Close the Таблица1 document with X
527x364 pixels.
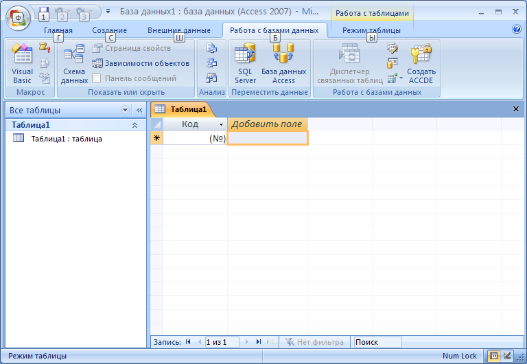(516, 109)
